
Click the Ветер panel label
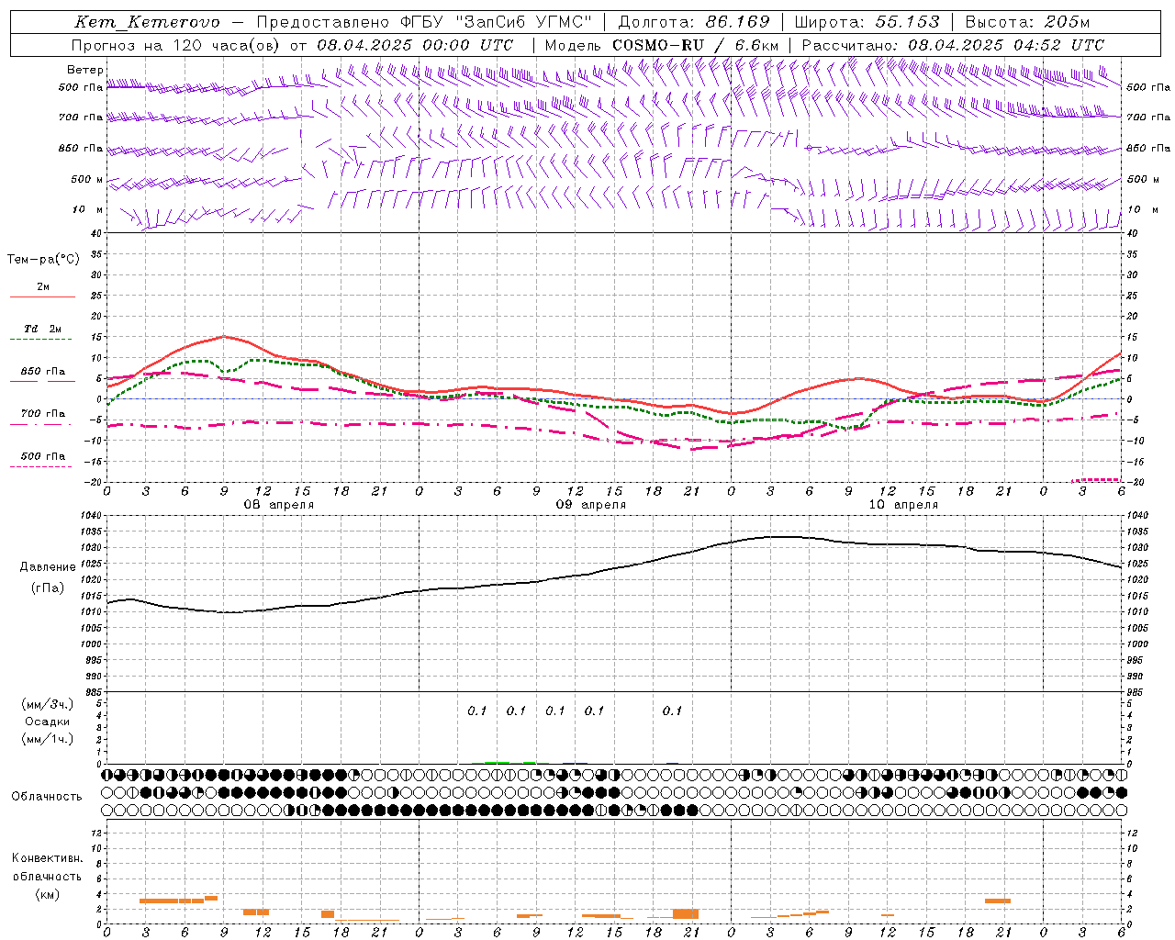click(85, 70)
